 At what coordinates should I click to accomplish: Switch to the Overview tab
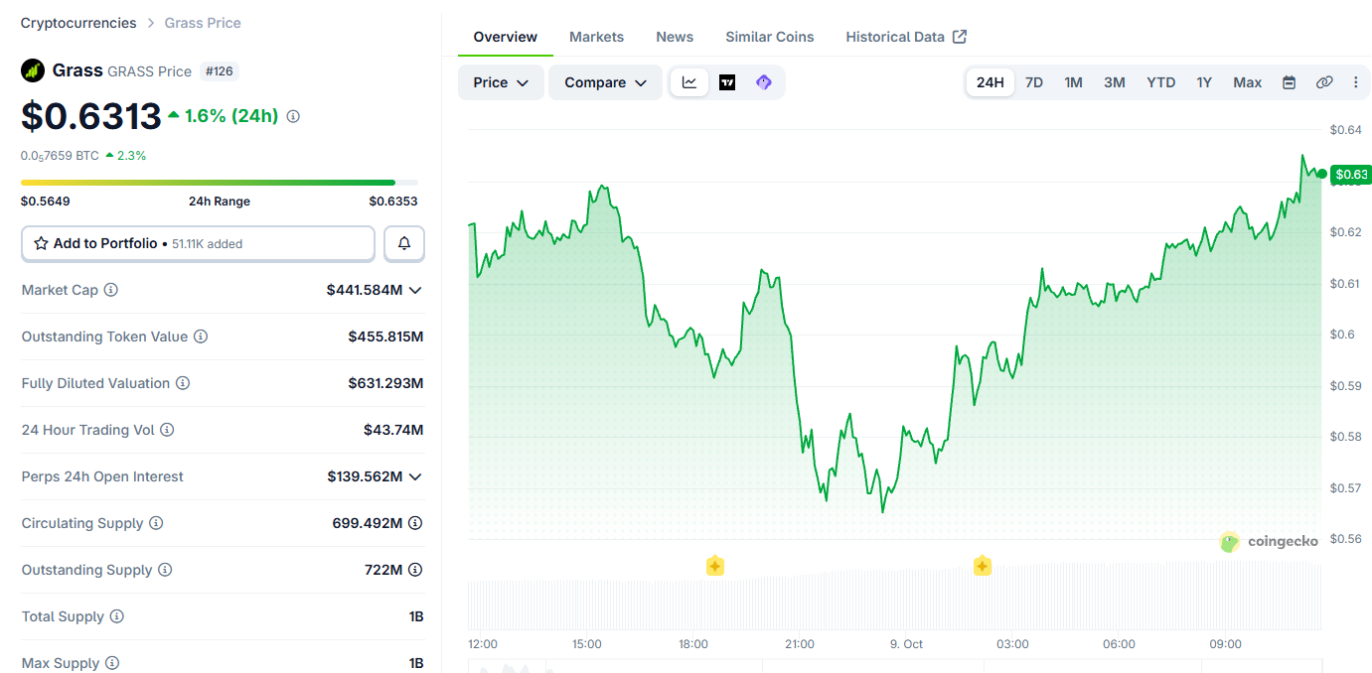click(506, 37)
